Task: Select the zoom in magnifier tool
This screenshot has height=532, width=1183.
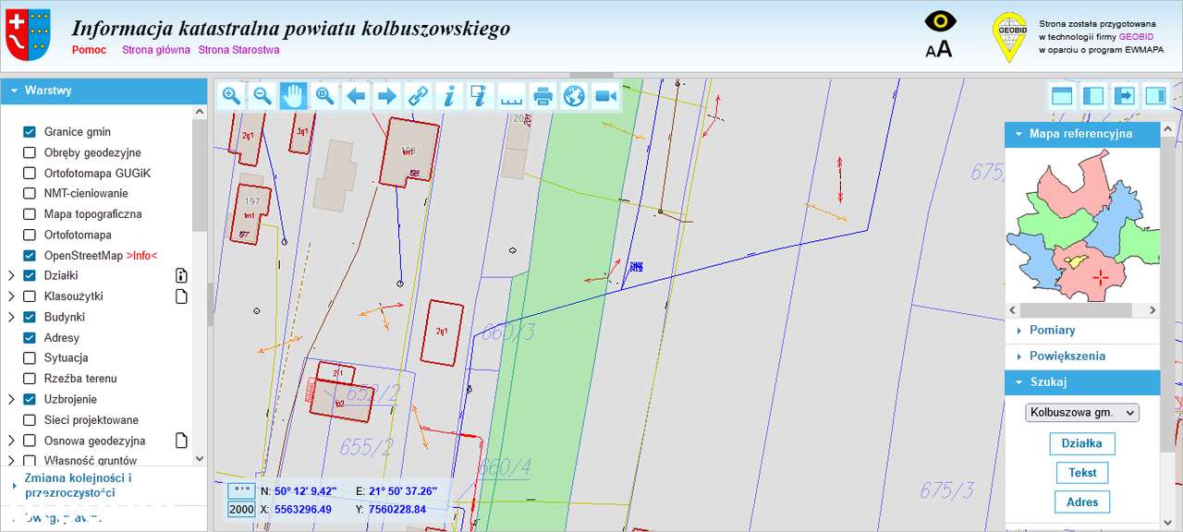Action: point(231,95)
